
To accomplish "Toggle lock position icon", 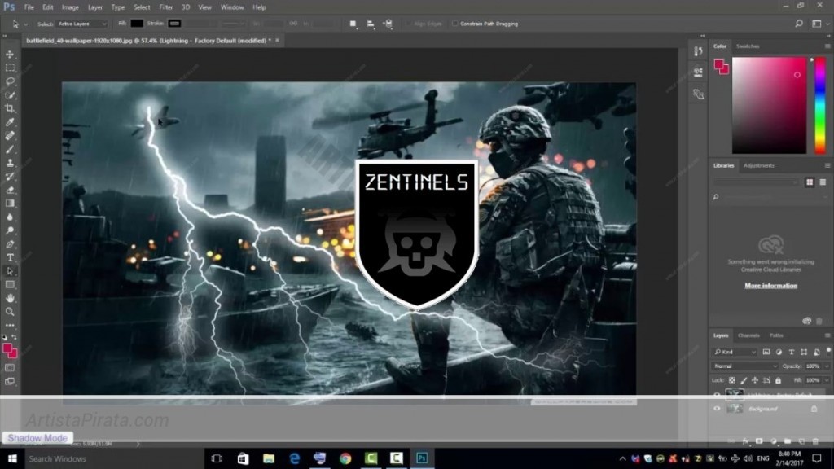I will click(x=755, y=380).
